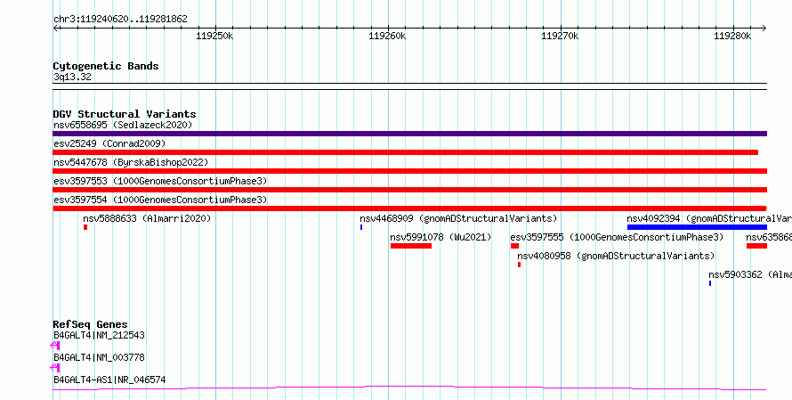Click the esv3597553 (1000GenomesConsortiumPhase3) label
The height and width of the screenshot is (400, 792).
tap(160, 181)
